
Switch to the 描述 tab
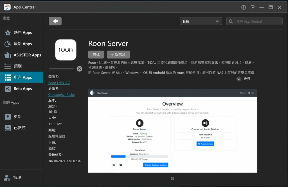click(x=96, y=55)
